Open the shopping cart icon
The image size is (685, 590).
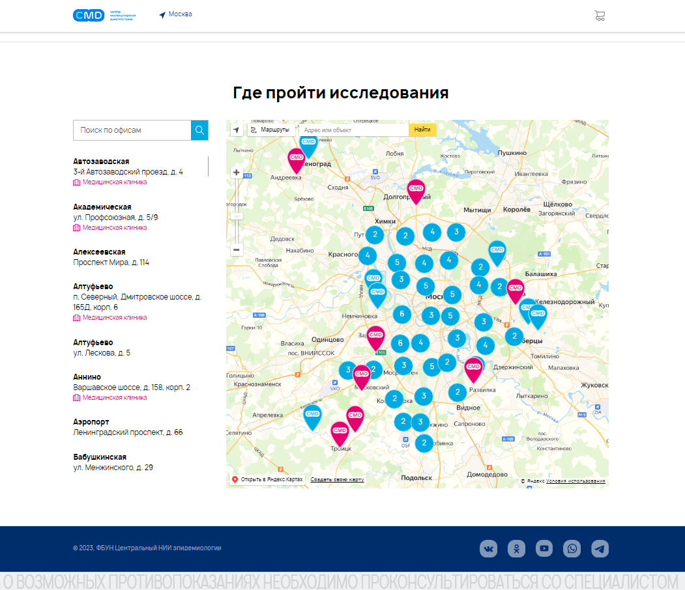(600, 16)
